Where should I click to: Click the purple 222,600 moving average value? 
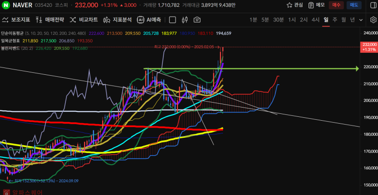coord(96,33)
